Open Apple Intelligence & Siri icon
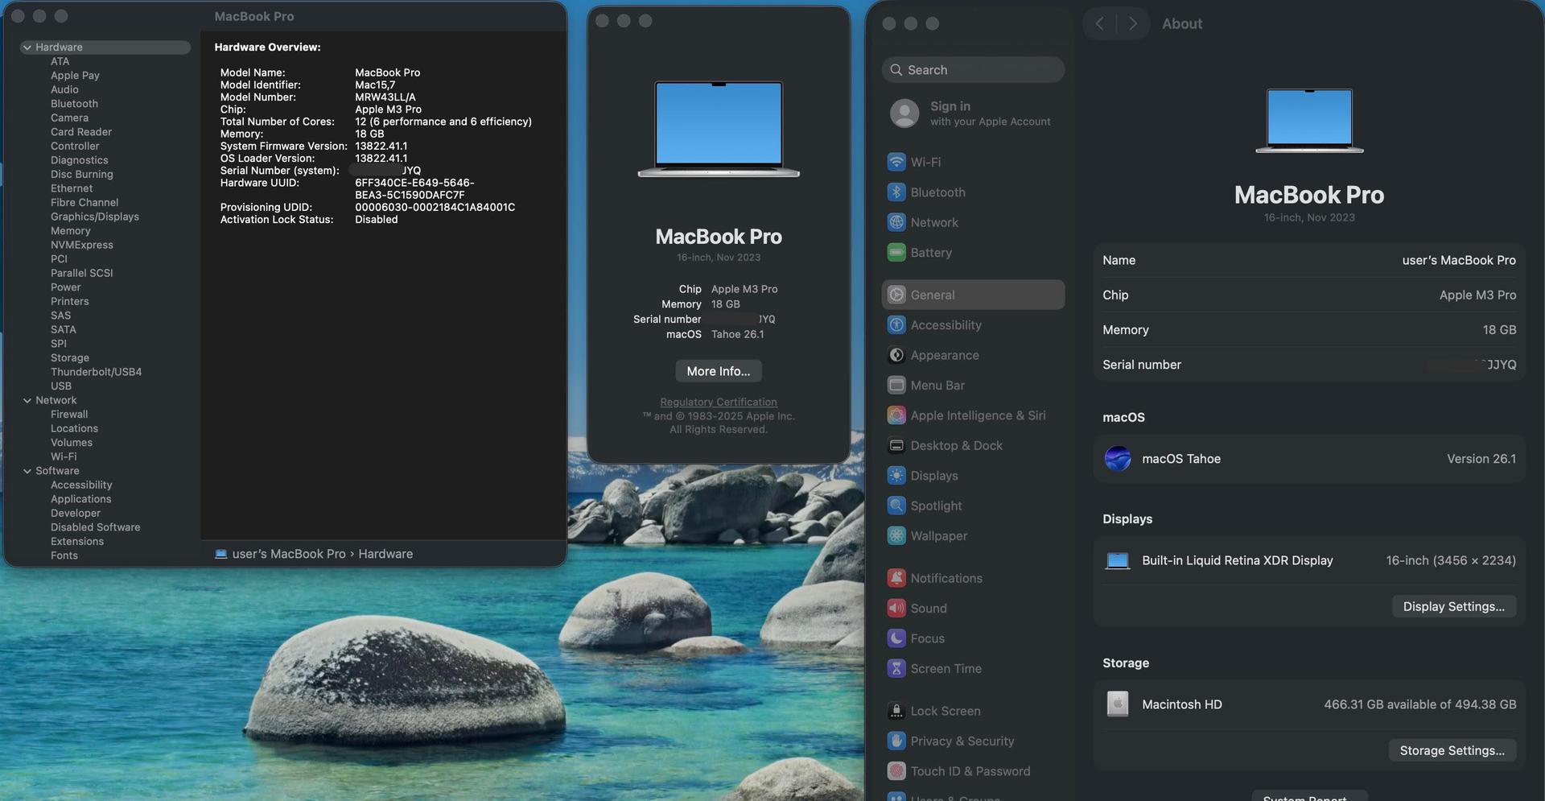The image size is (1545, 801). click(896, 415)
